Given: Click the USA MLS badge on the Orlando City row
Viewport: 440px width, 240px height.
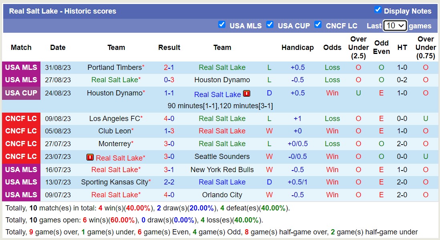Looking at the screenshot, I should coord(21,195).
